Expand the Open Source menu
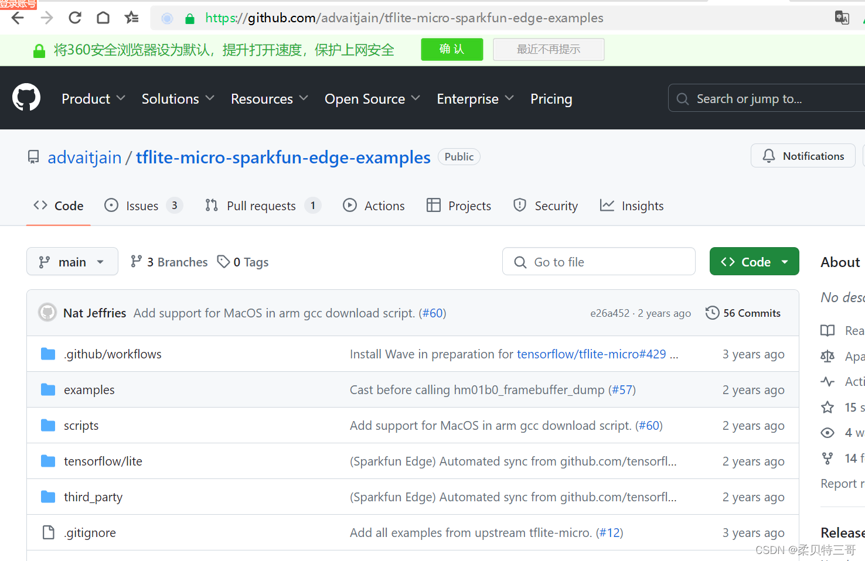The height and width of the screenshot is (561, 865). 372,98
